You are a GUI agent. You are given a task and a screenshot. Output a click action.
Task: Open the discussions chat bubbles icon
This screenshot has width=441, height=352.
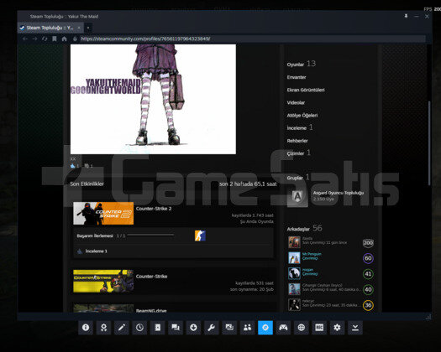(x=176, y=328)
